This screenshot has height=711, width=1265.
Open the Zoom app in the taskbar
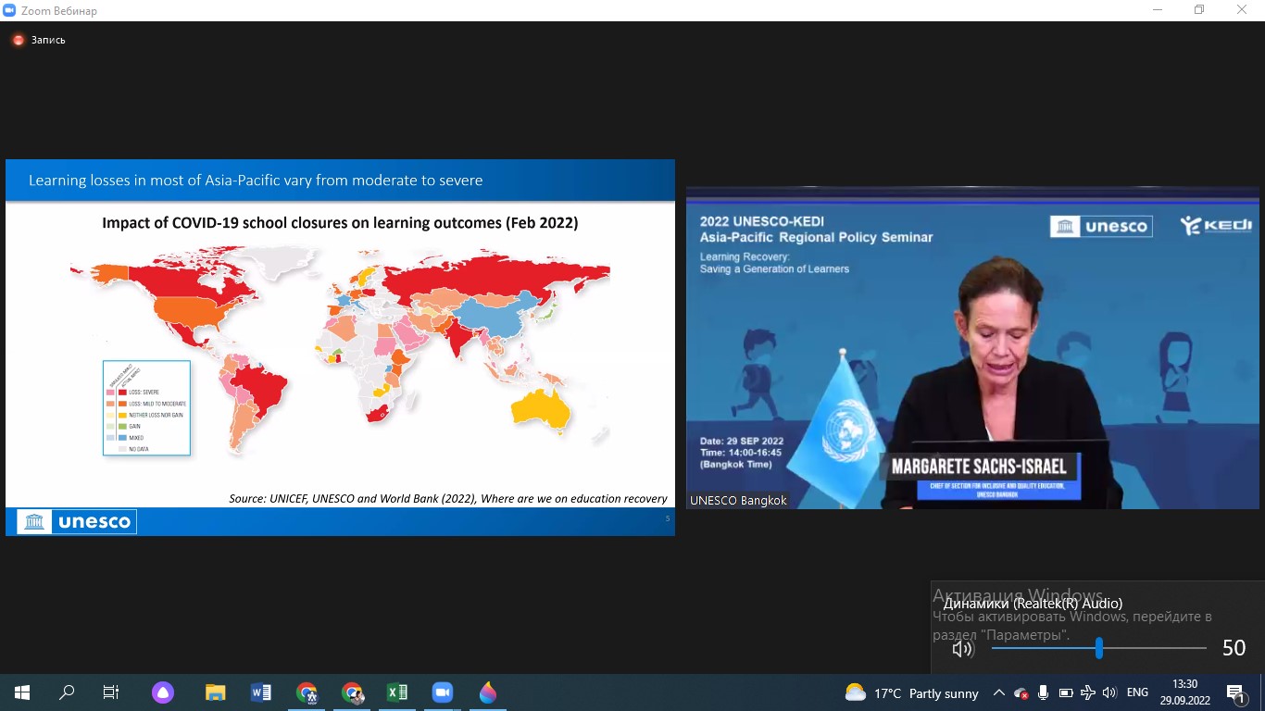tap(442, 692)
